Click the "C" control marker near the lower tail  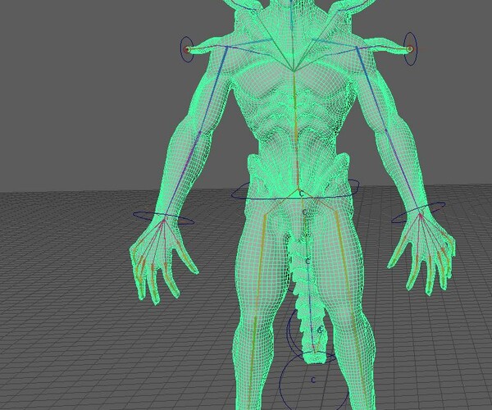(x=321, y=330)
